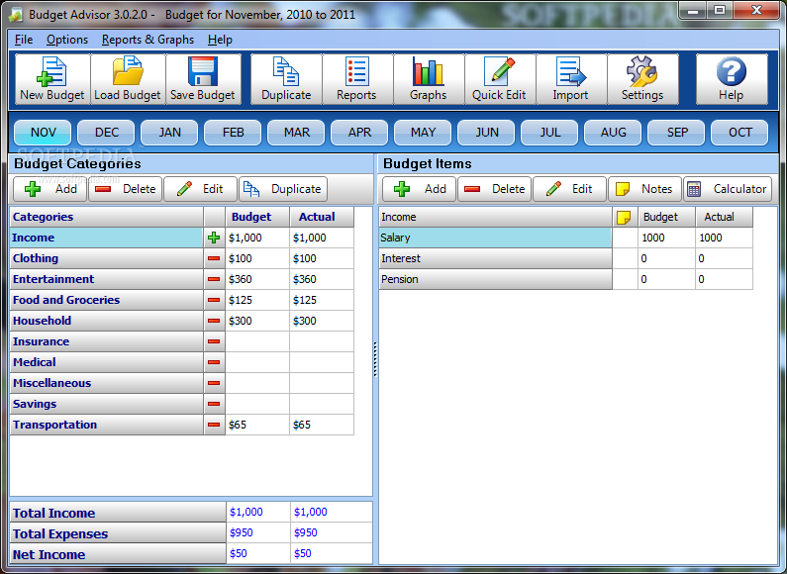Edit the selected budget category
Image resolution: width=787 pixels, height=574 pixels.
200,189
